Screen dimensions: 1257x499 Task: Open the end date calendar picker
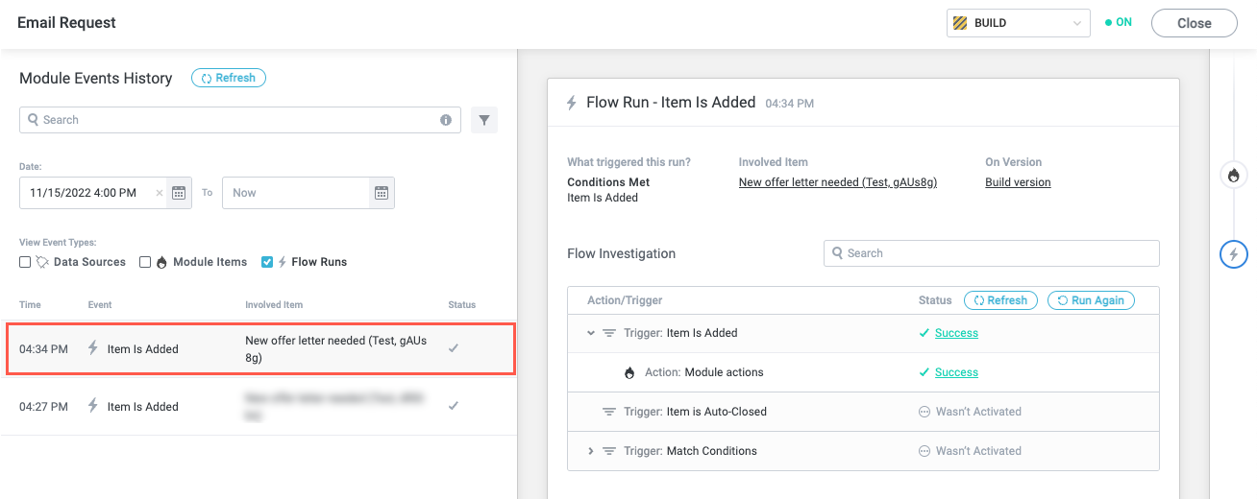(x=382, y=193)
